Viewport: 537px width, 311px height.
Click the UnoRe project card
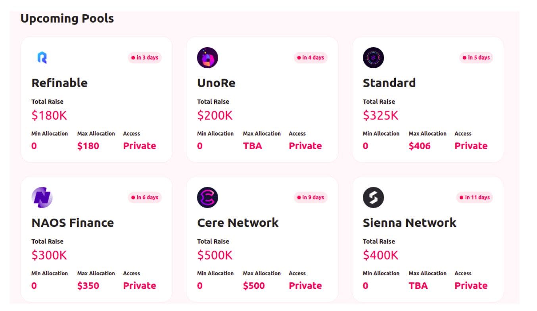(x=263, y=99)
